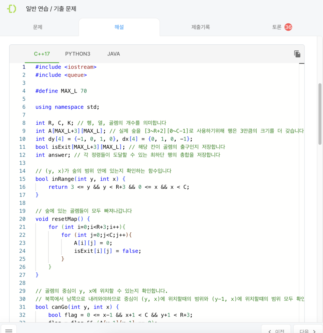Click the 'return 3 <= y' statement line

[x=119, y=187]
